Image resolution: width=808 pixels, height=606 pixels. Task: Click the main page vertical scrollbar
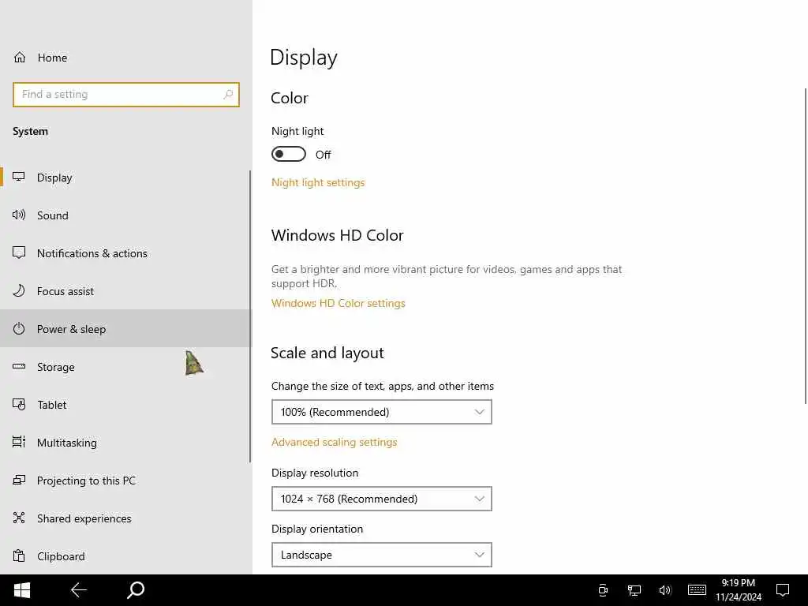coord(806,246)
